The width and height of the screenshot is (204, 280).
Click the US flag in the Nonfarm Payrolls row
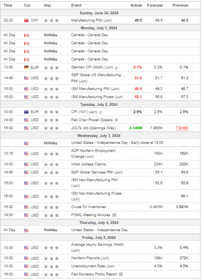click(26, 258)
